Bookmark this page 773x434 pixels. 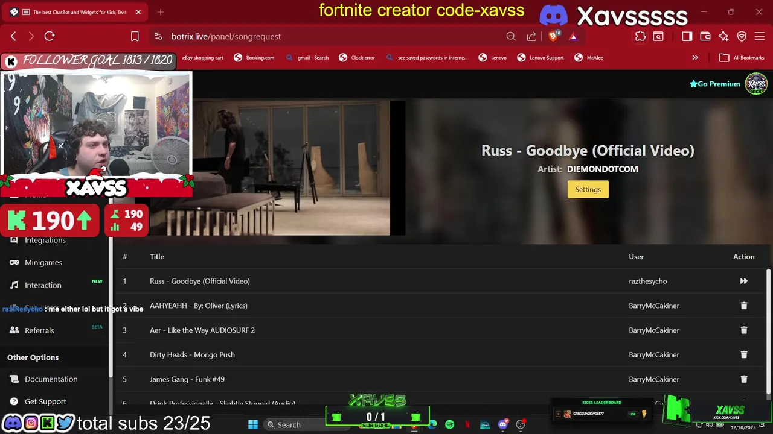click(x=135, y=36)
